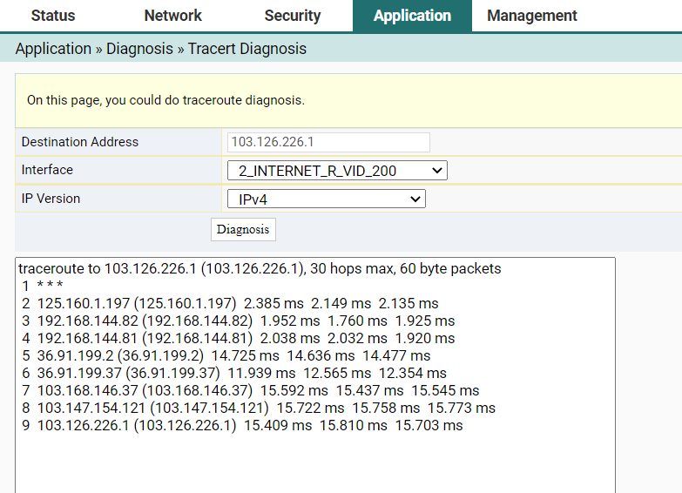The image size is (682, 493).
Task: Click the traceroute diagnosis info banner text
Action: (x=165, y=100)
